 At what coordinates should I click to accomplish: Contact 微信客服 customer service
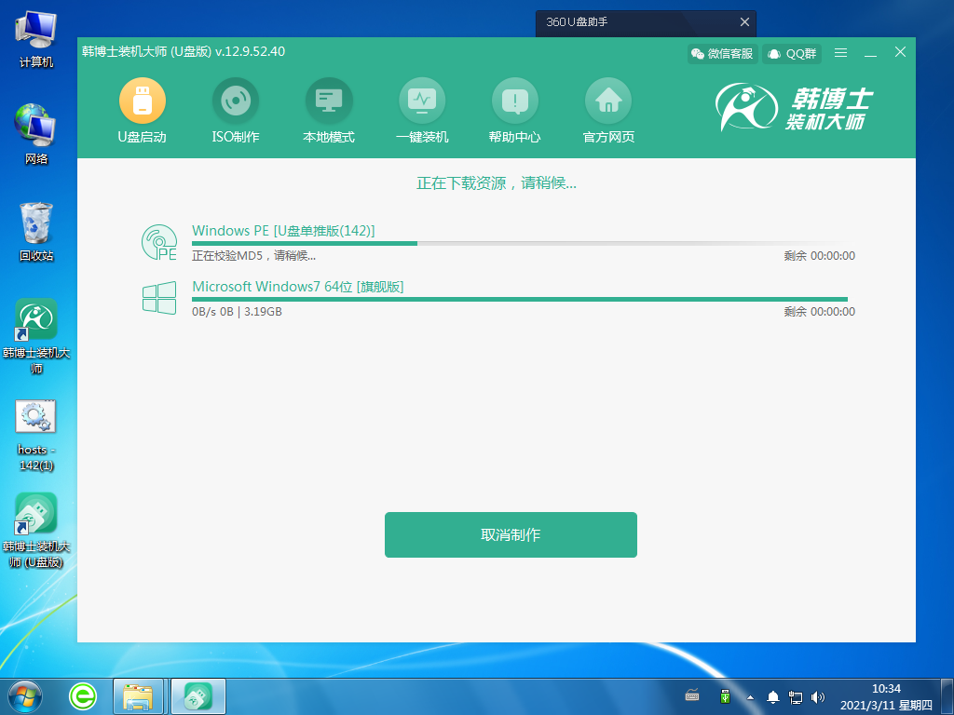[722, 54]
